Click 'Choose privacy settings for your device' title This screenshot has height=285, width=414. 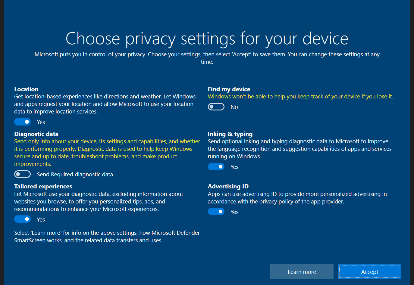tap(207, 39)
